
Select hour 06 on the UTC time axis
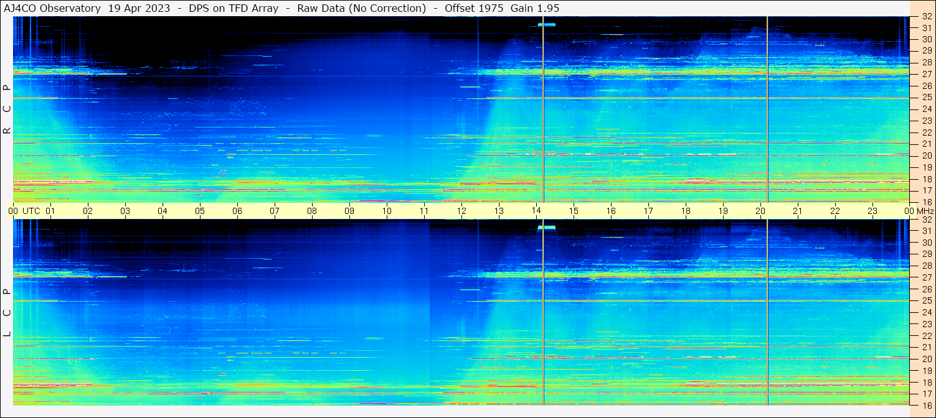click(x=237, y=211)
